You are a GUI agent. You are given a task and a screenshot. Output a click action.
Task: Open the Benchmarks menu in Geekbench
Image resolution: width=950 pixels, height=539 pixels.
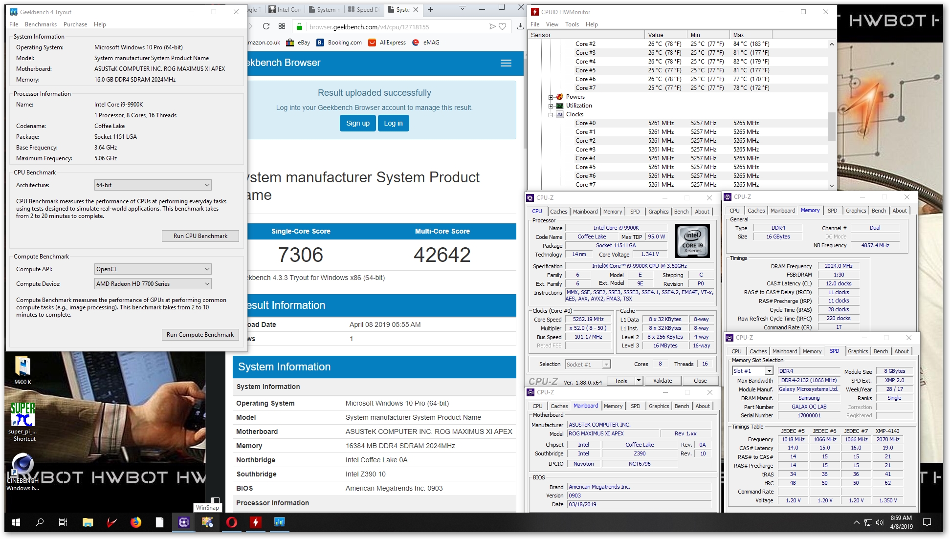(41, 24)
